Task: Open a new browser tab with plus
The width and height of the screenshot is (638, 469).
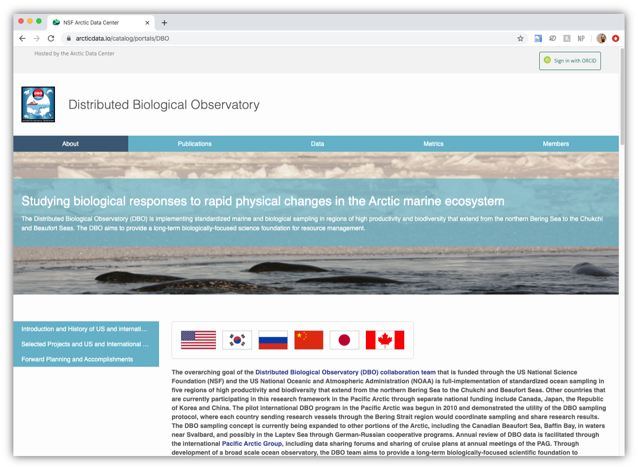Action: [x=164, y=23]
